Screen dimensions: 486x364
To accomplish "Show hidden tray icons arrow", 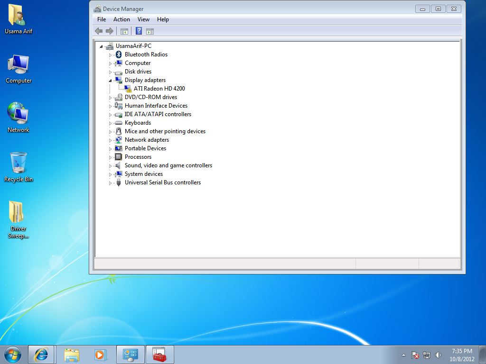I will [403, 355].
